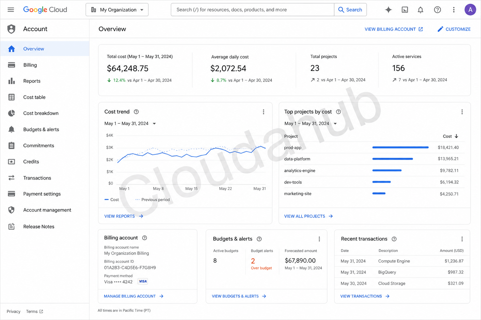Open Privacy footer link
481x320 pixels.
[x=13, y=312]
